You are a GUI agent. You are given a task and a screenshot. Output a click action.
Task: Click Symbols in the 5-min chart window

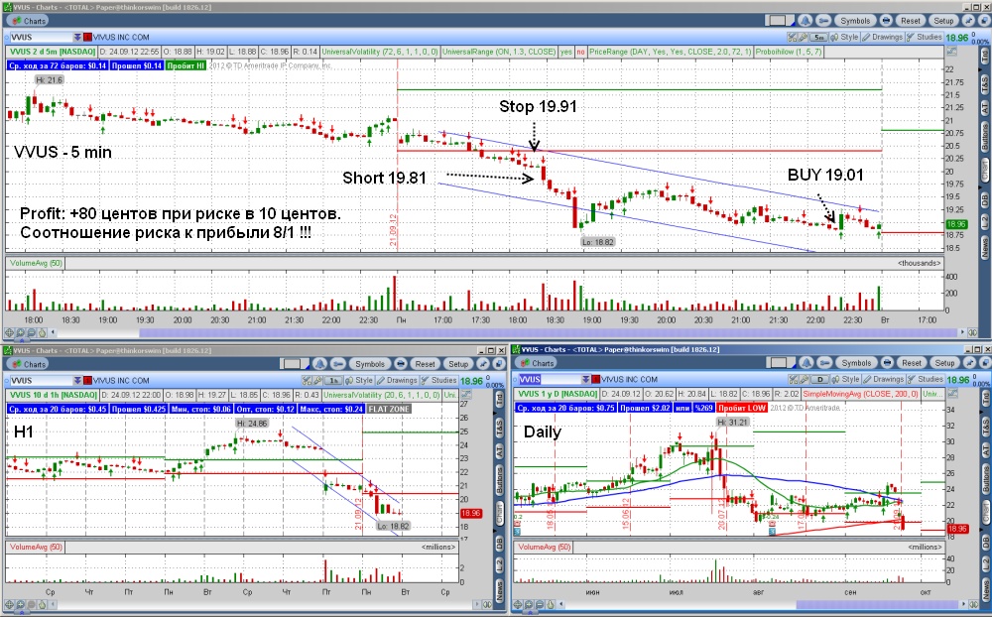click(x=855, y=21)
